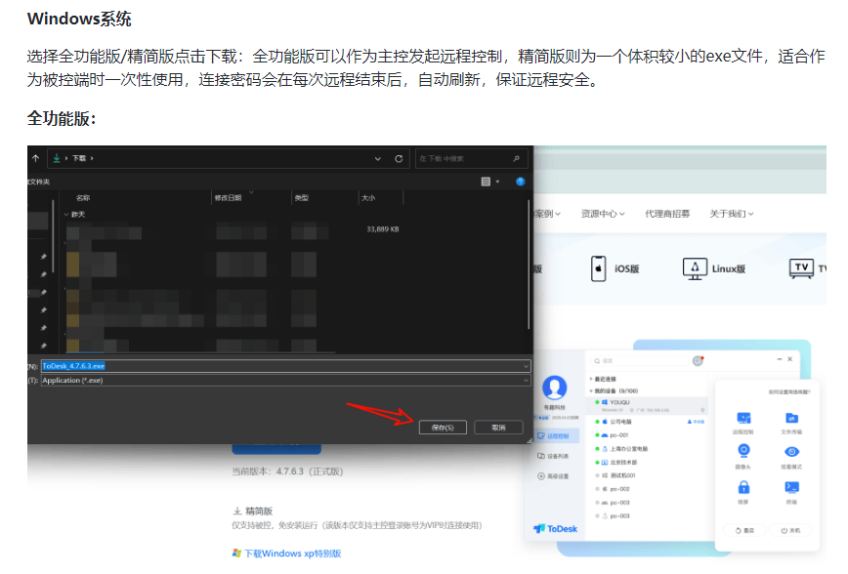This screenshot has width=848, height=574.
Task: Expand the 关于我们 website menu
Action: click(x=731, y=214)
